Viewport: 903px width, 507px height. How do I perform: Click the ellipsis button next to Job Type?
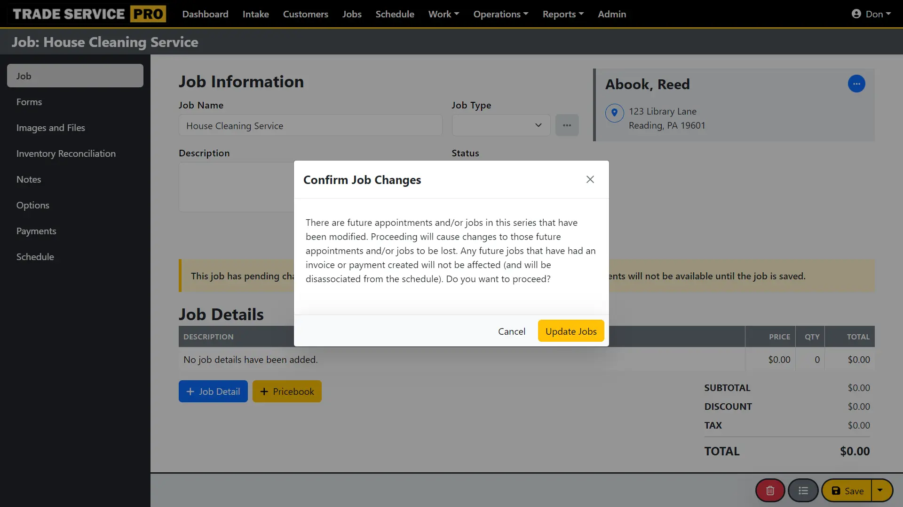567,125
